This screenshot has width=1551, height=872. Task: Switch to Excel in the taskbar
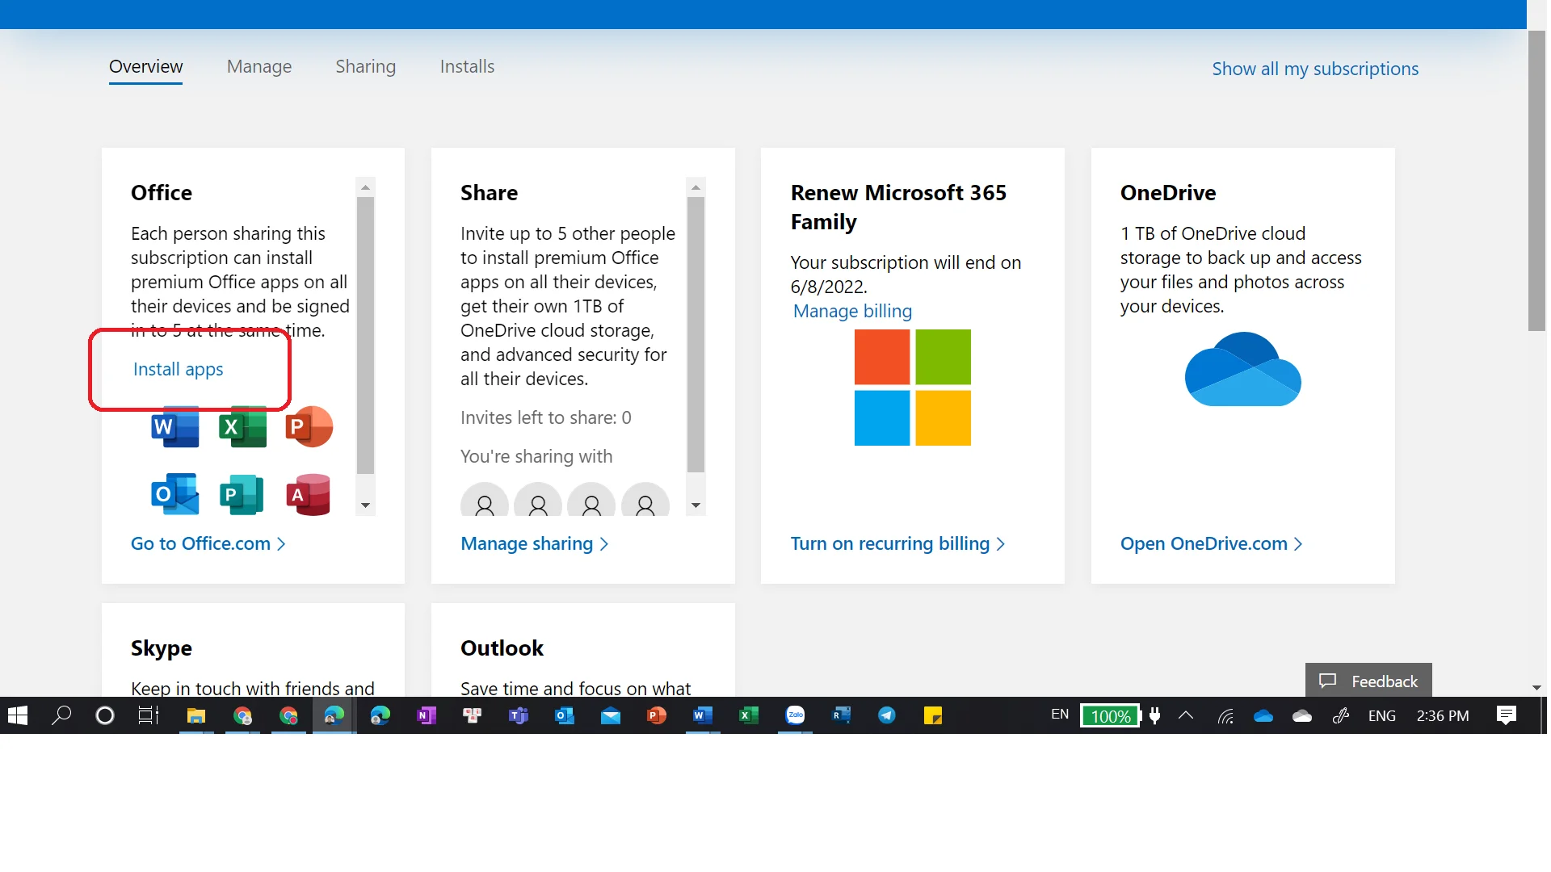tap(749, 716)
